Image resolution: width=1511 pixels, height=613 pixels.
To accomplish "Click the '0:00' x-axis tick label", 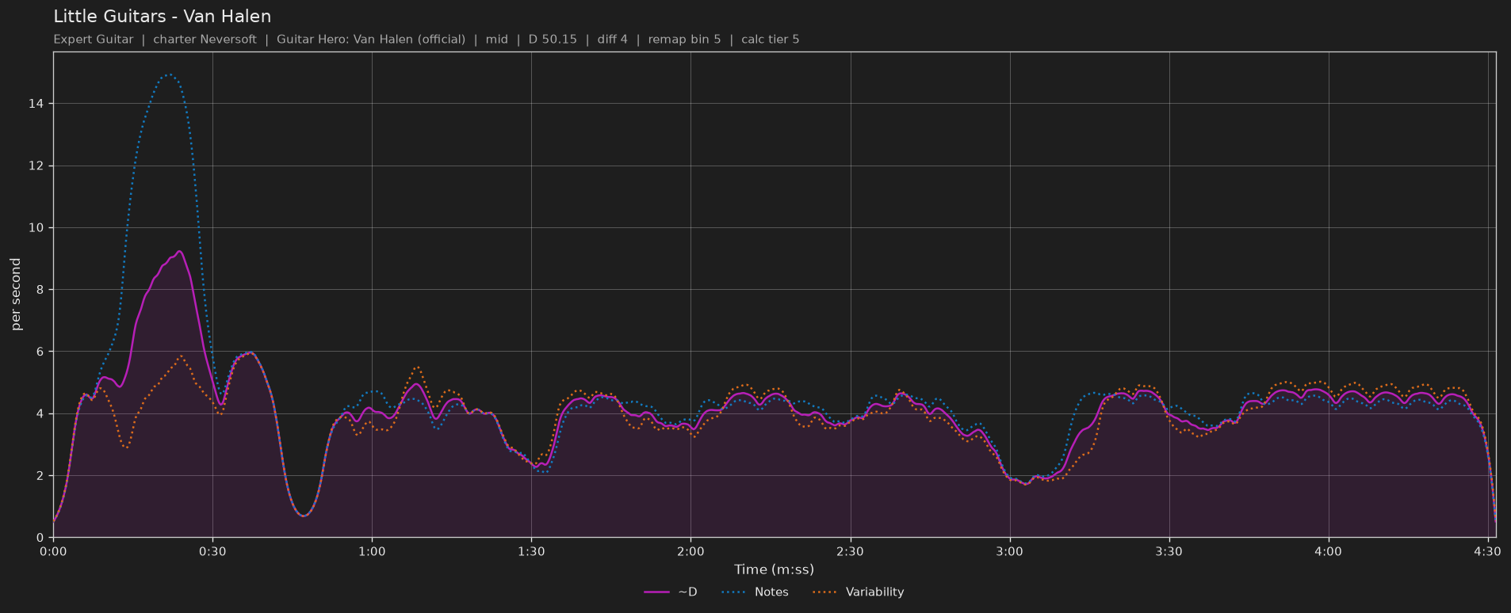I will click(53, 551).
